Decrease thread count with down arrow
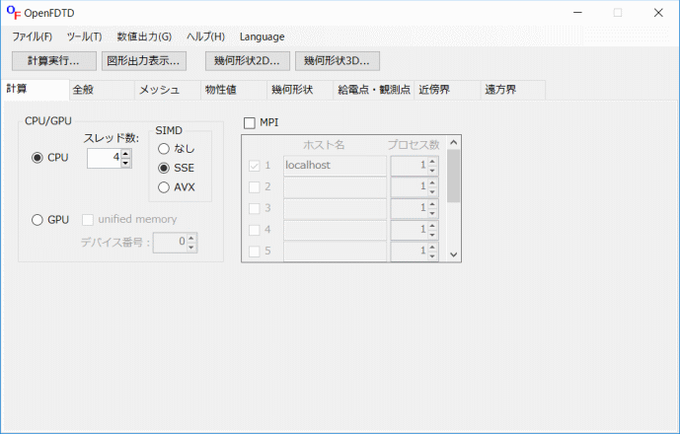The height and width of the screenshot is (434, 680). click(x=125, y=163)
